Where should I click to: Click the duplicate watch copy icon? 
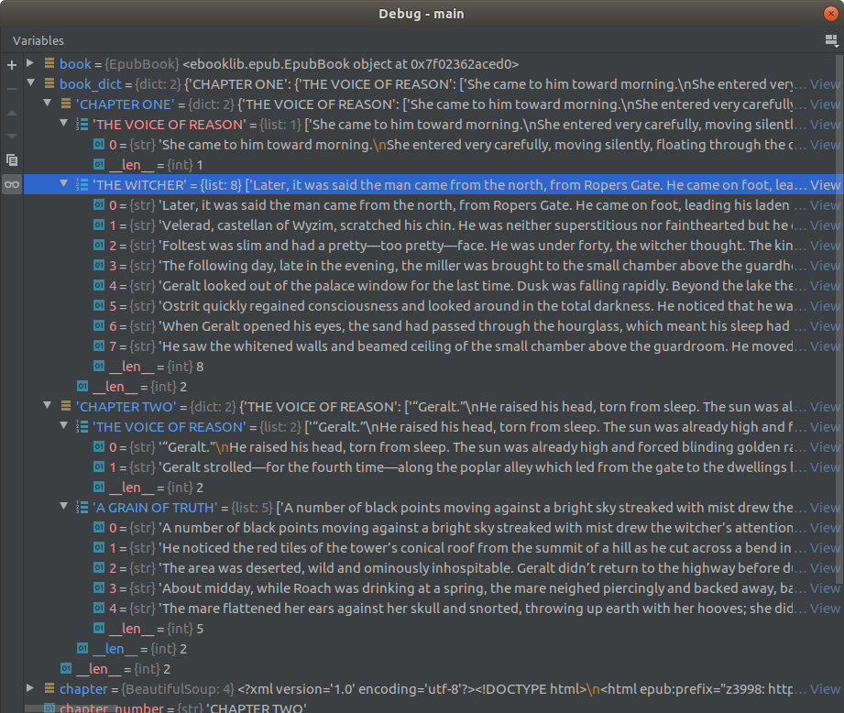click(x=12, y=159)
